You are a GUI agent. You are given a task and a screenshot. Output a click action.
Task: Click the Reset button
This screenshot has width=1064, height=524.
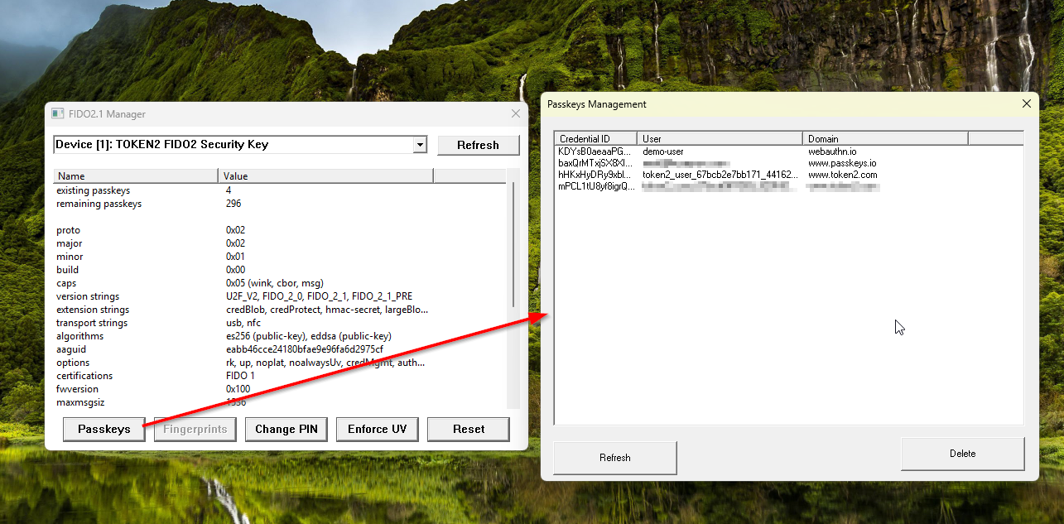point(469,429)
